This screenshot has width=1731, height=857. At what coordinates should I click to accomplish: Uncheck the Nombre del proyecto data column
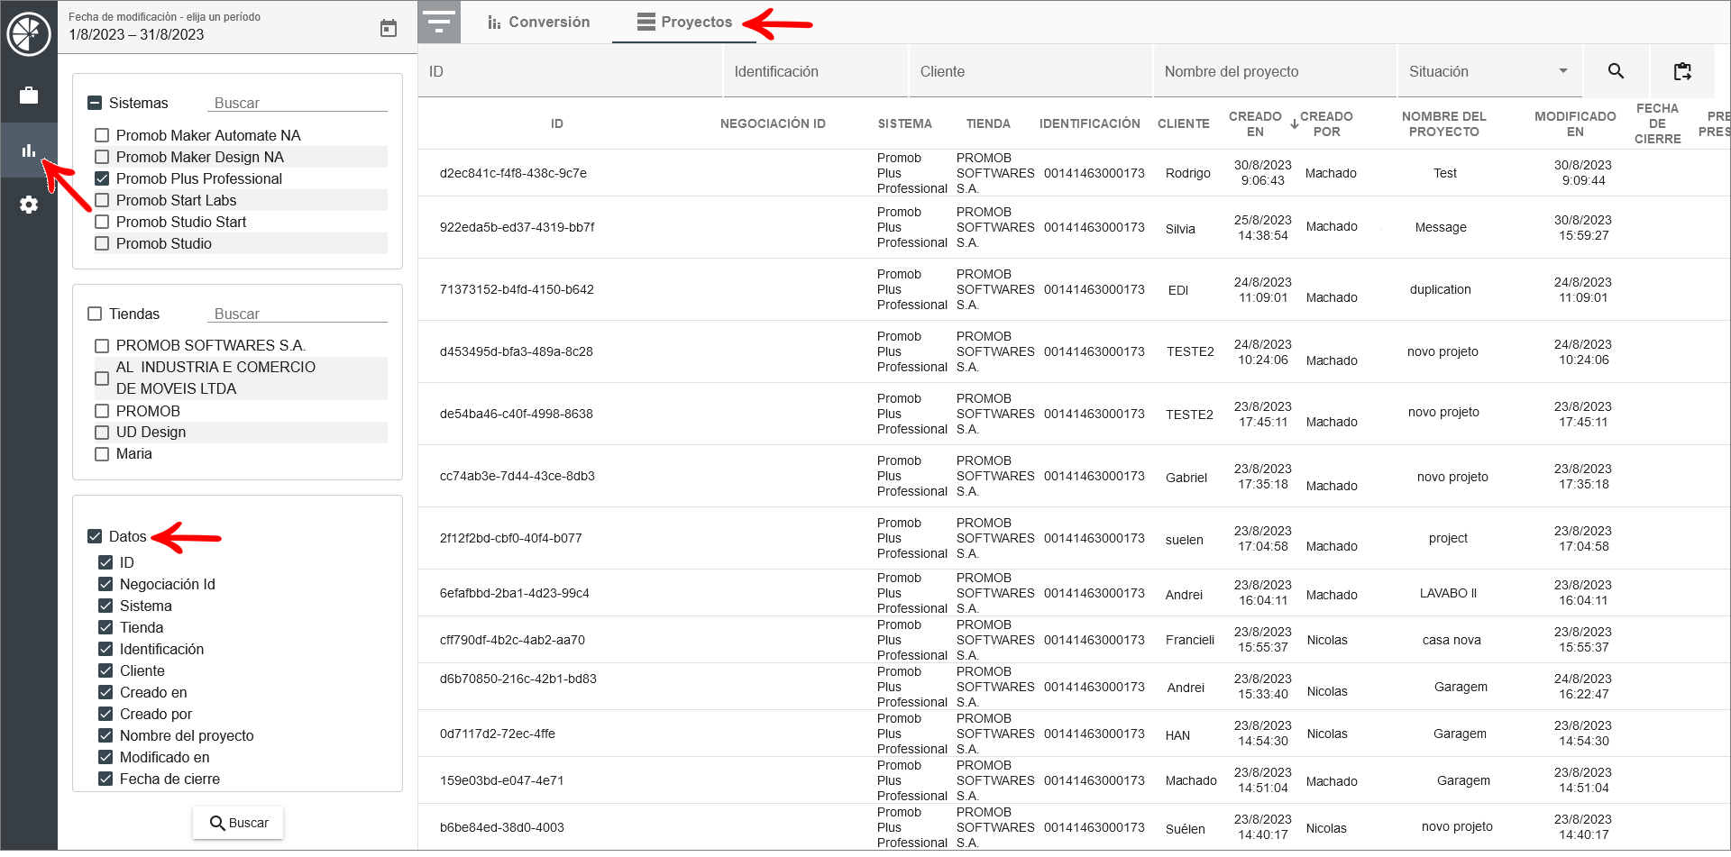pyautogui.click(x=105, y=735)
